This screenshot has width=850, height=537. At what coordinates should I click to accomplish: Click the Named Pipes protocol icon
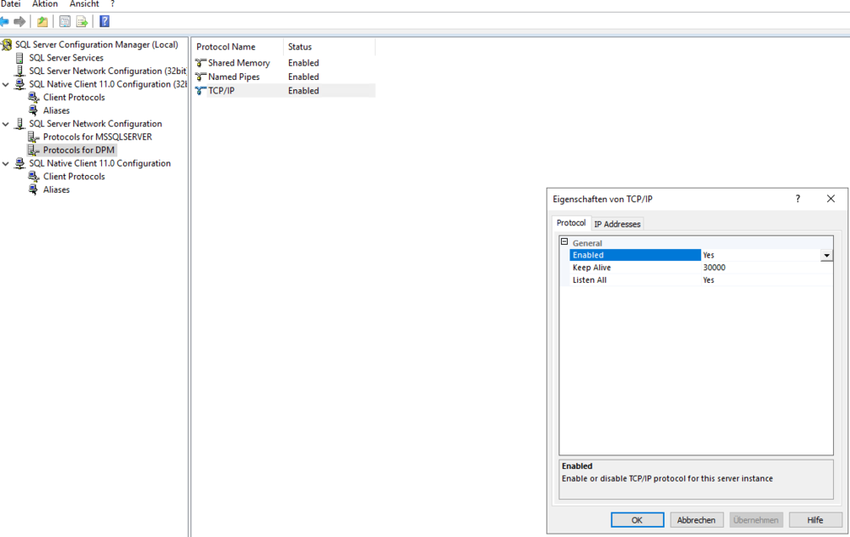pos(201,76)
